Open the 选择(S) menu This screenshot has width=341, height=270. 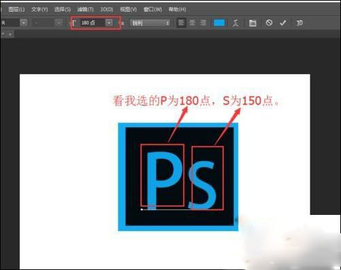(x=62, y=10)
